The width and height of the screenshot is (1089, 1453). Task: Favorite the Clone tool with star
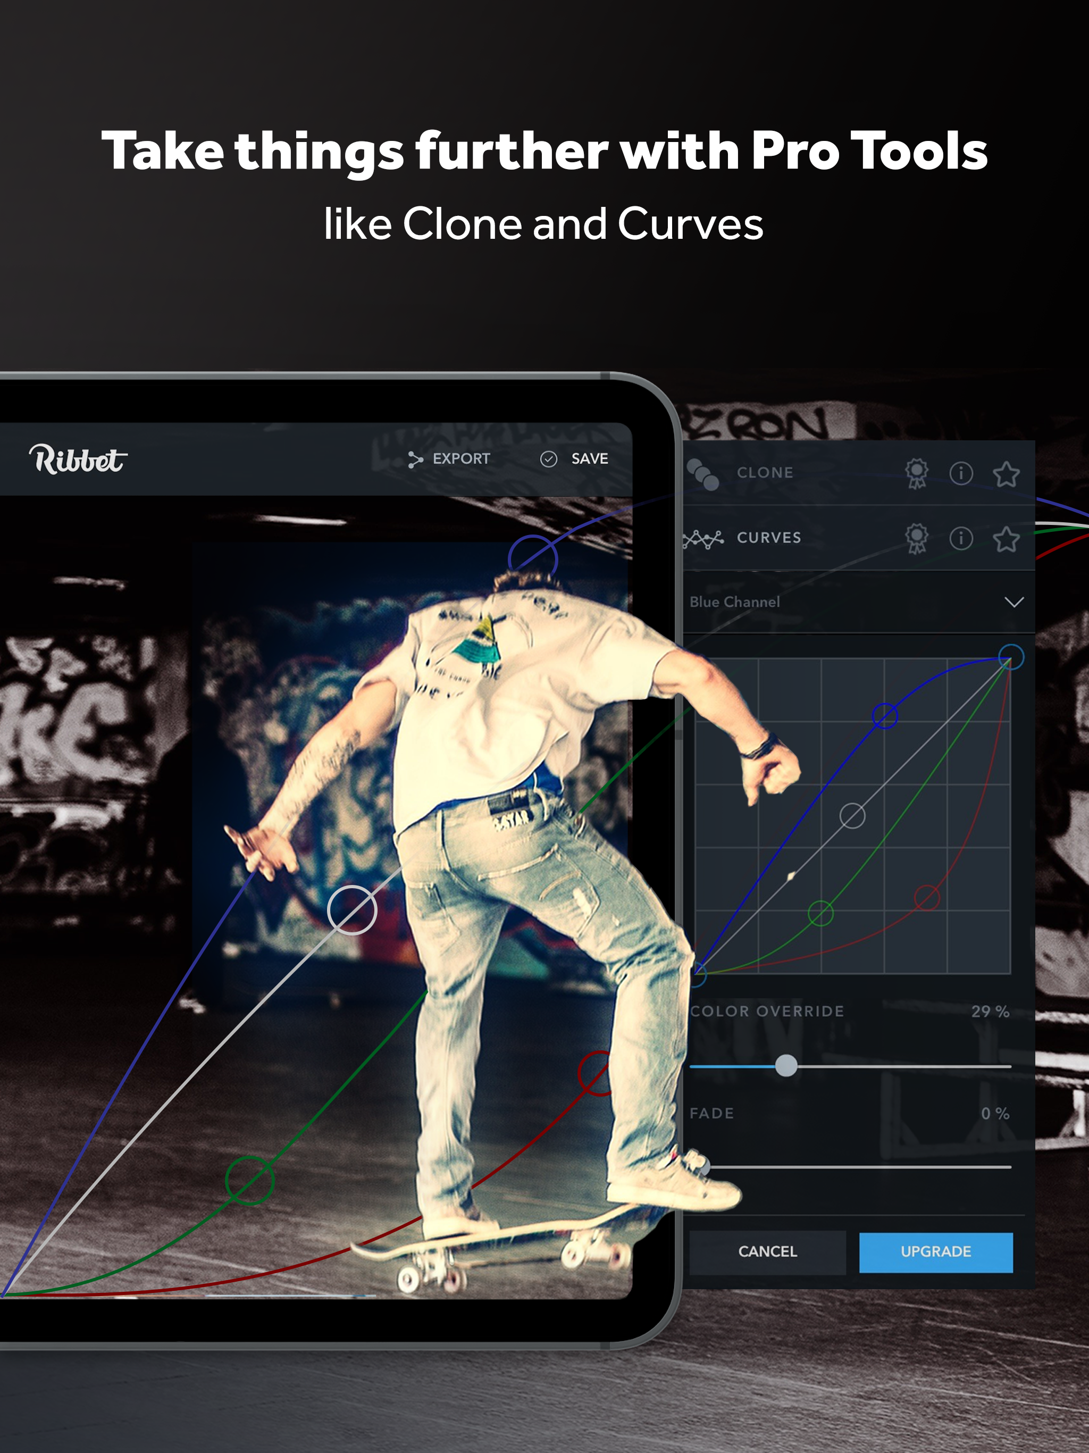(x=1006, y=473)
